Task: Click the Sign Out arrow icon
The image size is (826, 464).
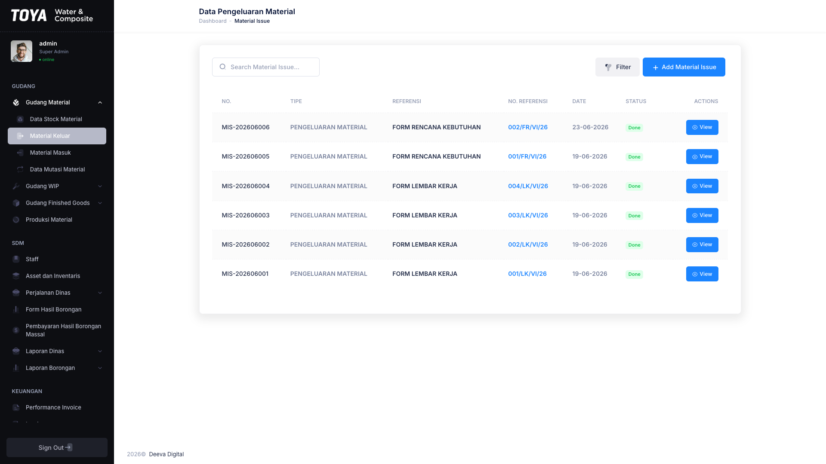Action: (69, 447)
